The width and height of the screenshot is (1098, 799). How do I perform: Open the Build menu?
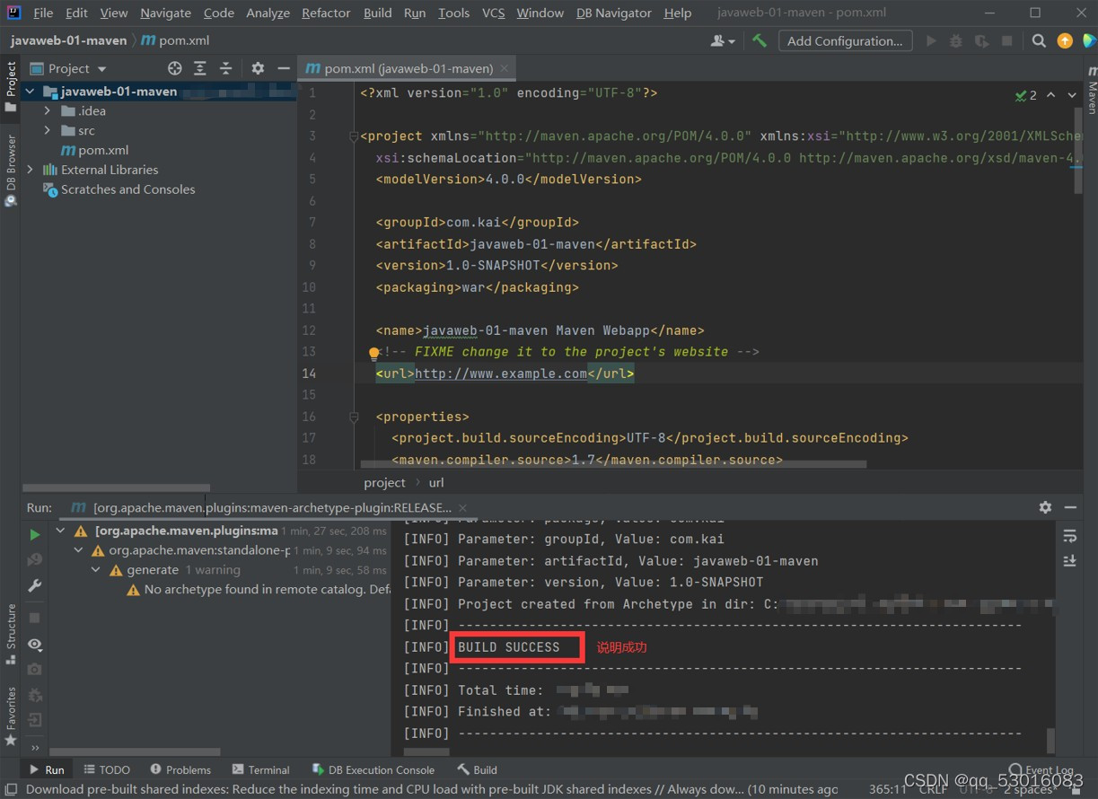pyautogui.click(x=378, y=13)
